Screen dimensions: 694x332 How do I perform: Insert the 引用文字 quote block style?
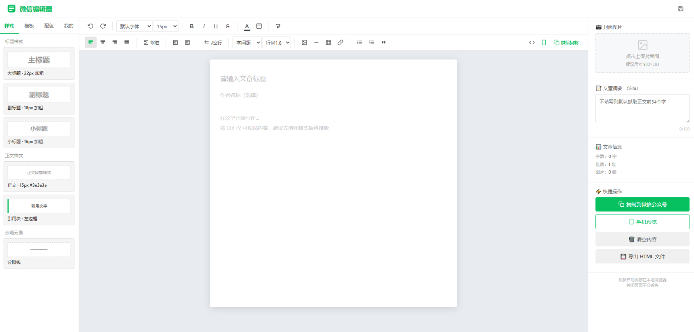pos(39,210)
